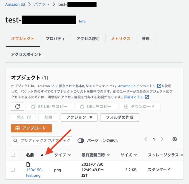Click the file icon above 150x150-test.png

(28, 164)
